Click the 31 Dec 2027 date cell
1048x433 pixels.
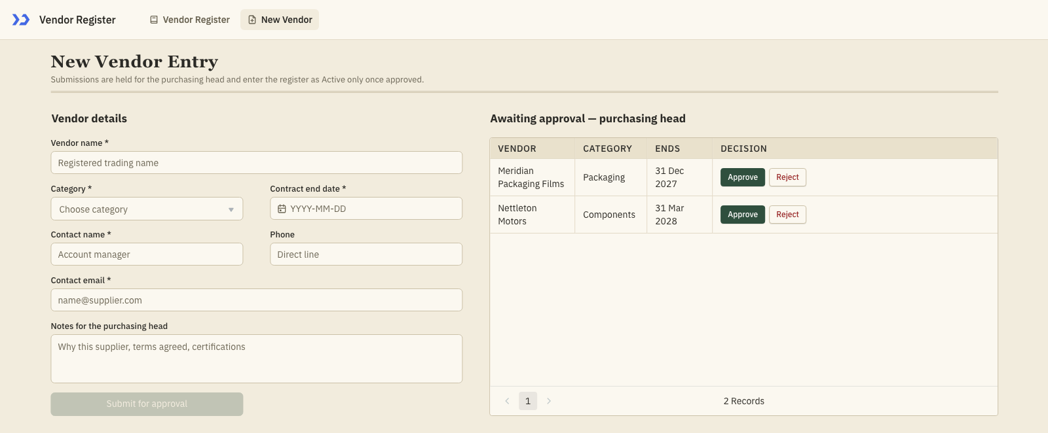pos(679,177)
